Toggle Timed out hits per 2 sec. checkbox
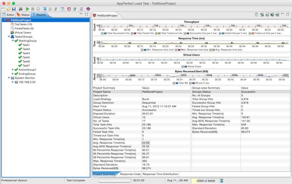Viewport: 292px width, 184px height. [250, 33]
